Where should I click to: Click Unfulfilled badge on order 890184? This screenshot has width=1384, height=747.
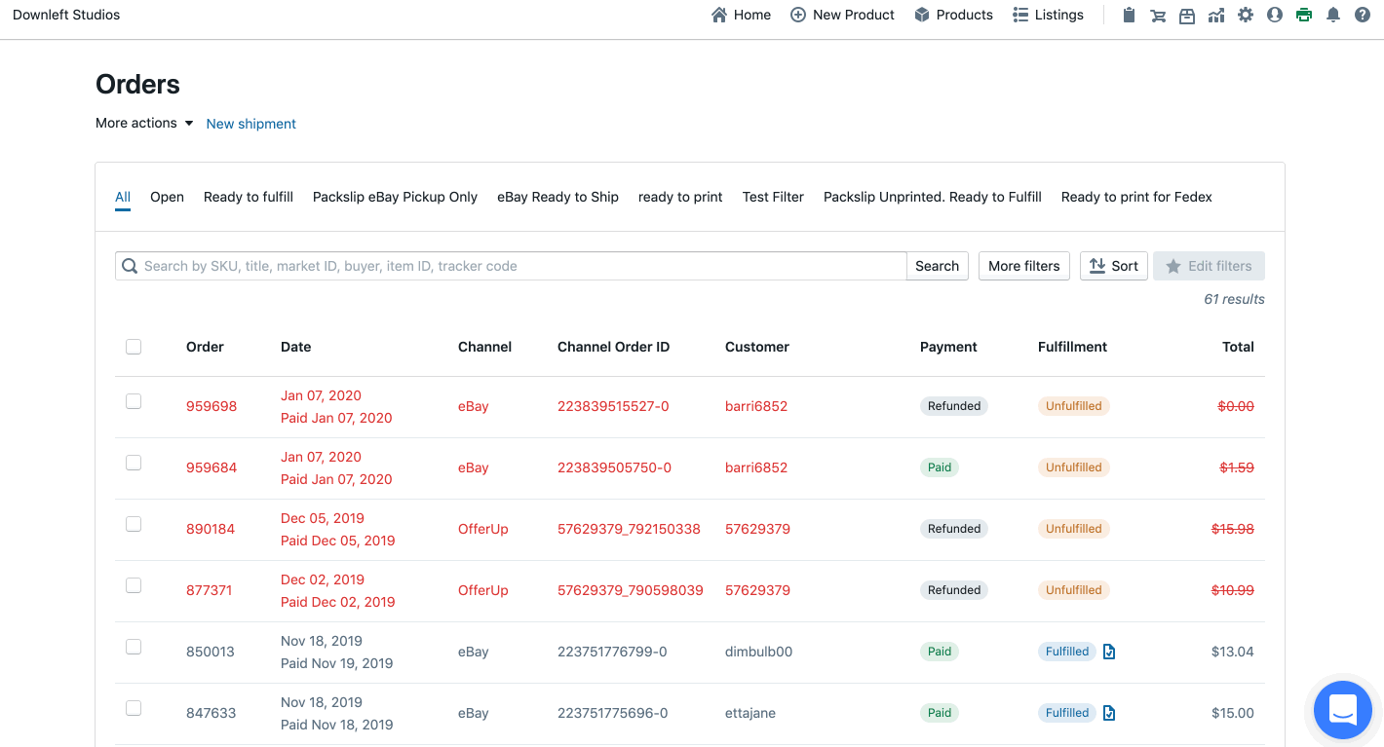pos(1074,529)
